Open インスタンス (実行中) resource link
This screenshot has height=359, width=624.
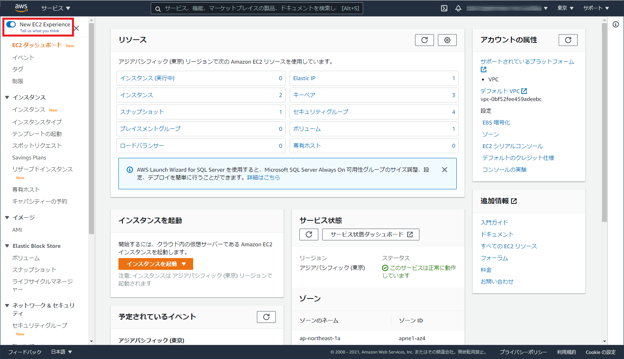pyautogui.click(x=147, y=78)
